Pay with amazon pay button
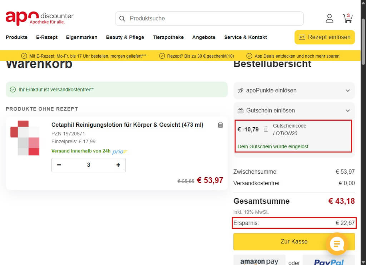This screenshot has height=265, width=366. 259,260
